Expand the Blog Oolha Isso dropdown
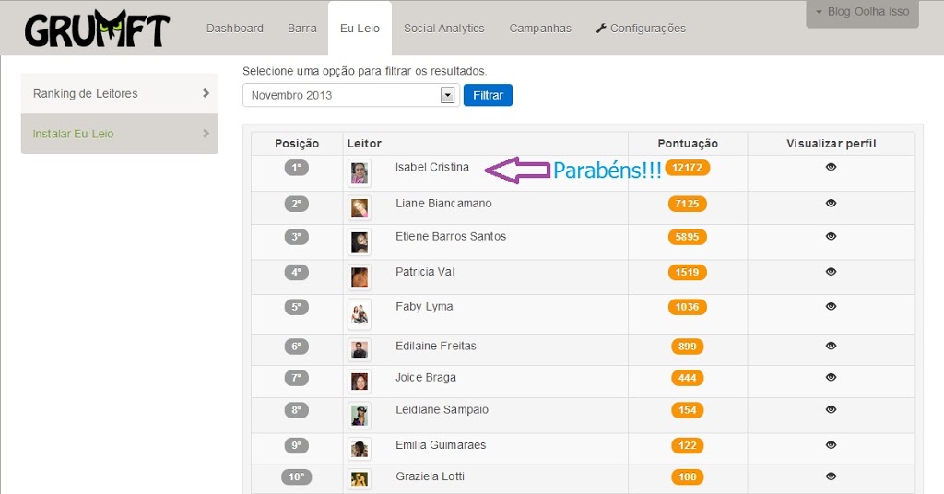Screen dimensions: 944x494 [x=862, y=12]
